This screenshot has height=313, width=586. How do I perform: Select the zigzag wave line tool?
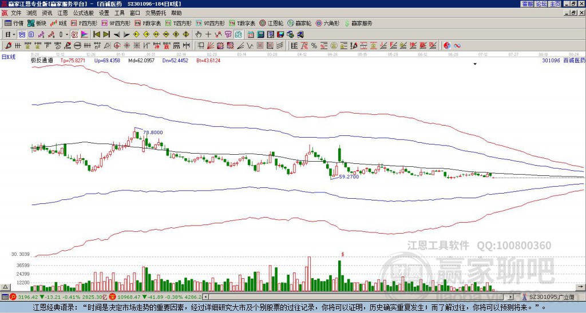(250, 46)
